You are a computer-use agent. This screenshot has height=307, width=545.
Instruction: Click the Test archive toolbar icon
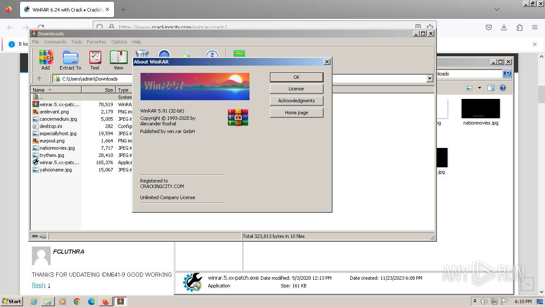click(95, 60)
